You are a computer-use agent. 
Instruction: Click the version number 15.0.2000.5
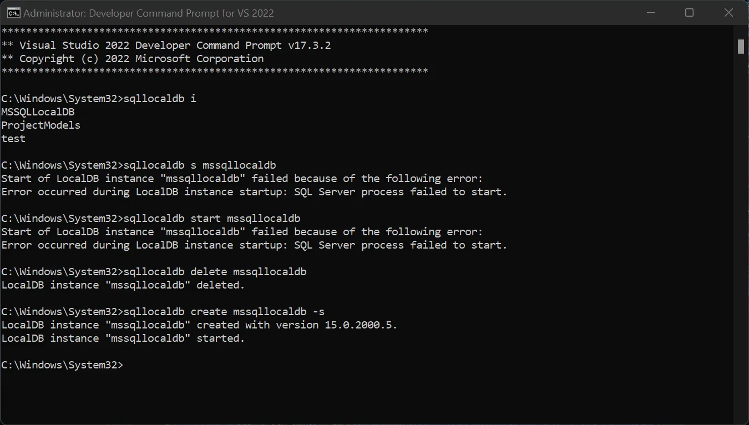(361, 325)
